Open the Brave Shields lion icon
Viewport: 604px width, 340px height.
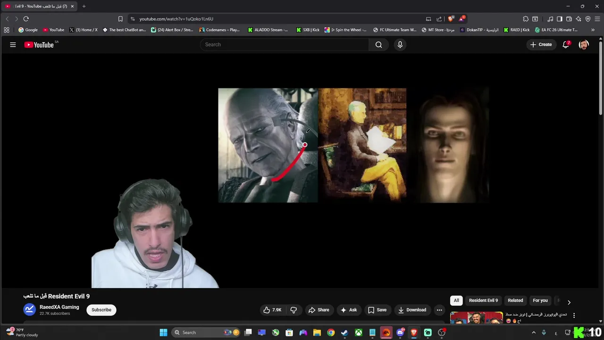(x=451, y=19)
